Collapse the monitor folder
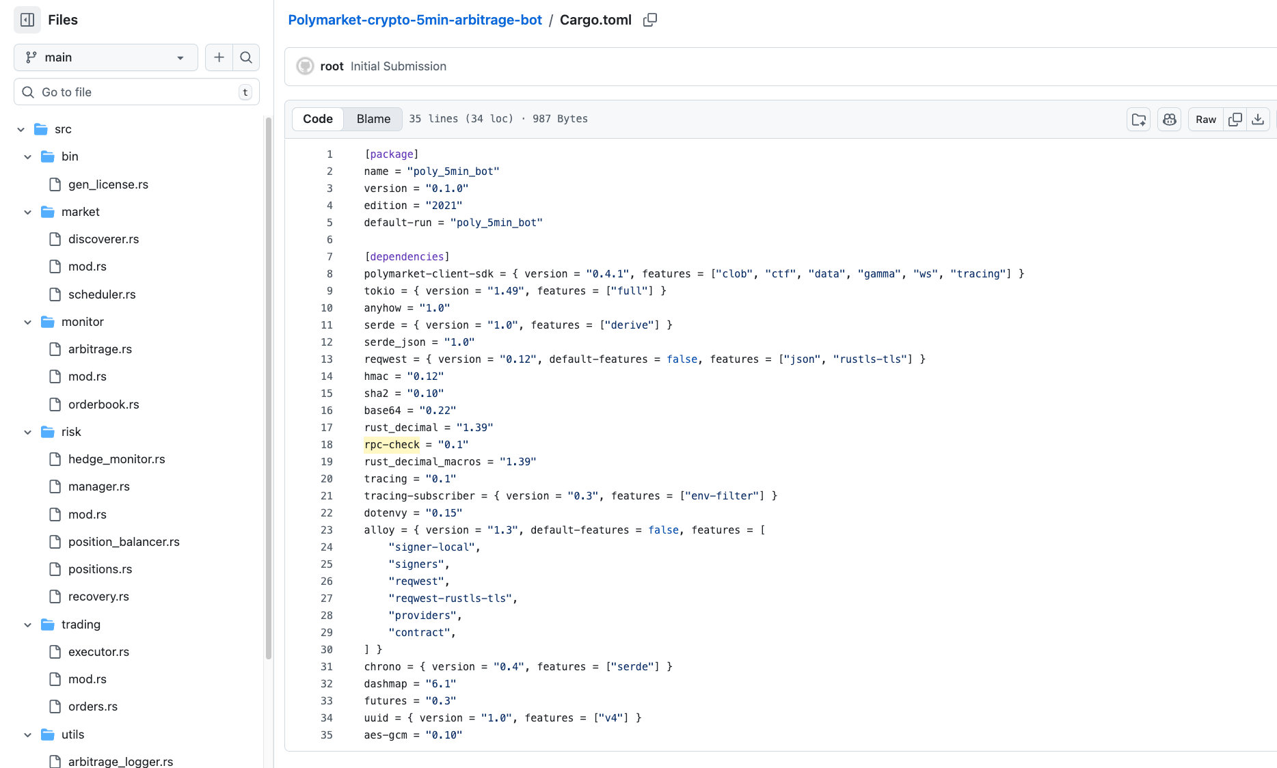The height and width of the screenshot is (768, 1277). point(28,322)
